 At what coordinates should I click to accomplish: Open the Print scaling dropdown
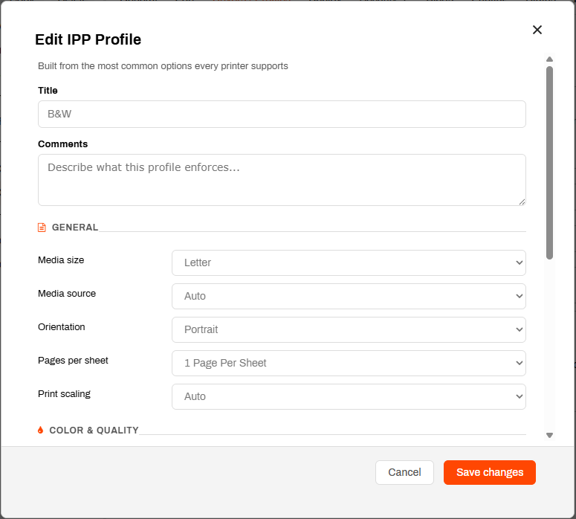pos(349,396)
